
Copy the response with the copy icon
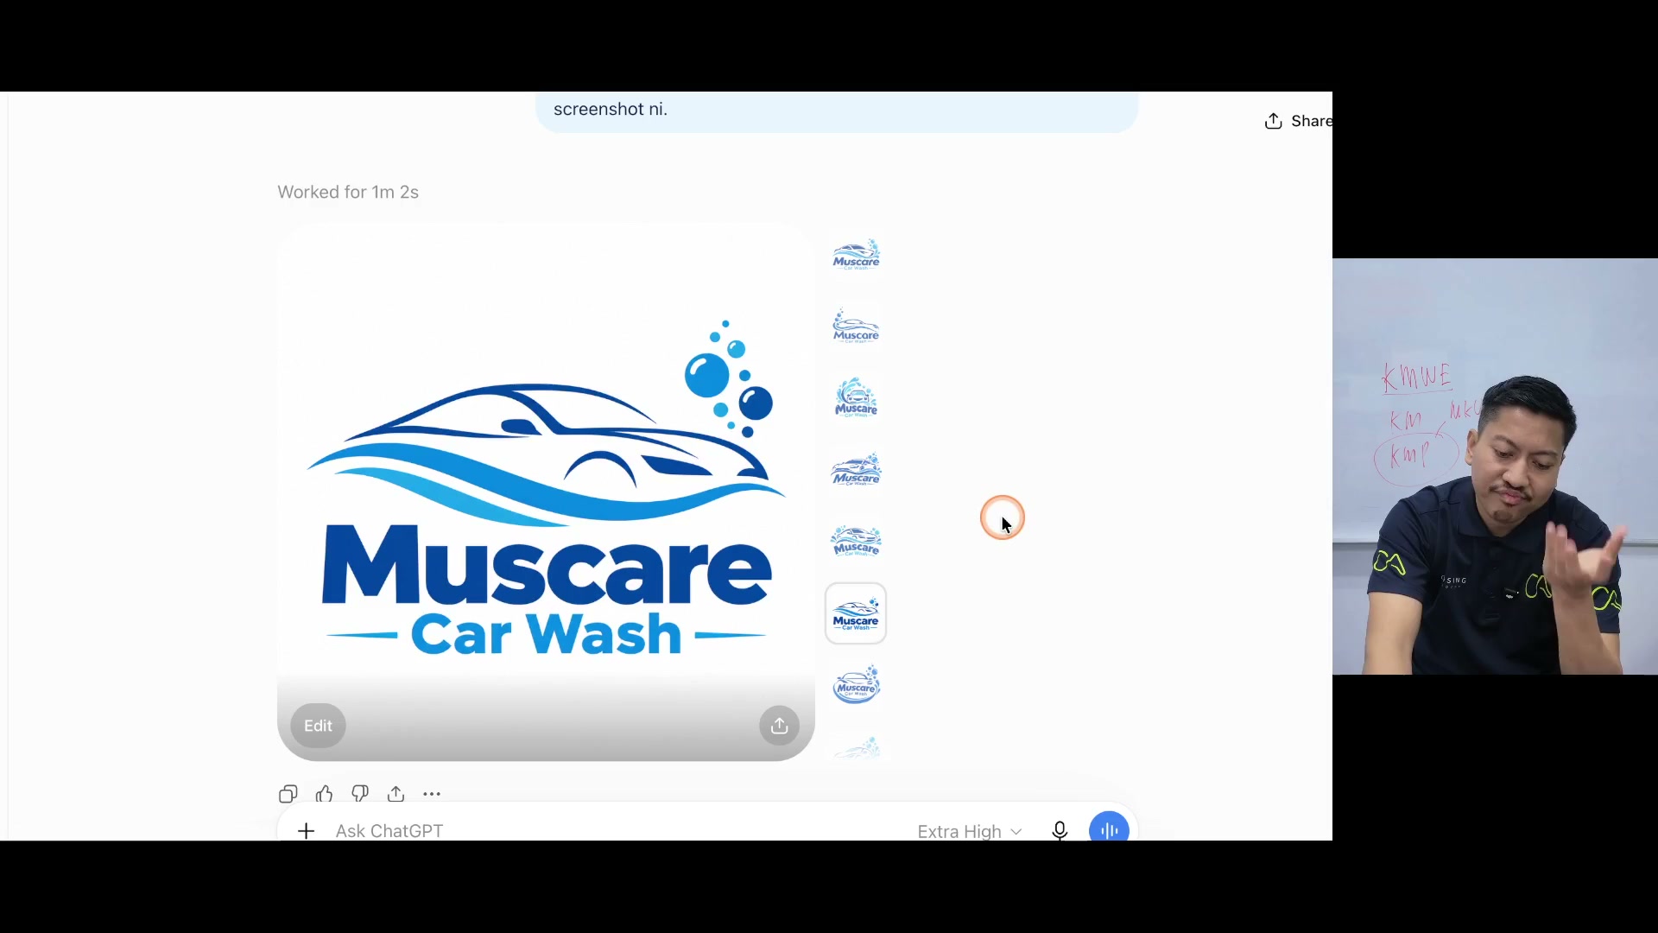click(288, 794)
